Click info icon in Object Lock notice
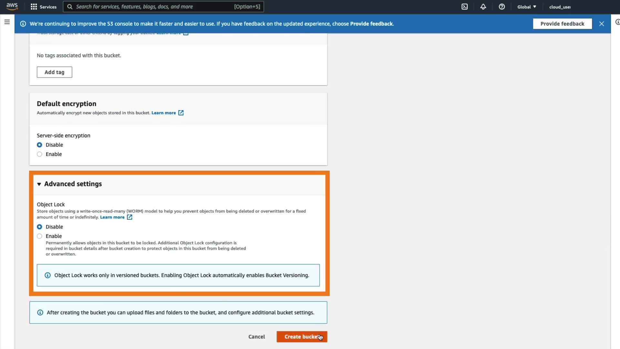 [x=47, y=275]
